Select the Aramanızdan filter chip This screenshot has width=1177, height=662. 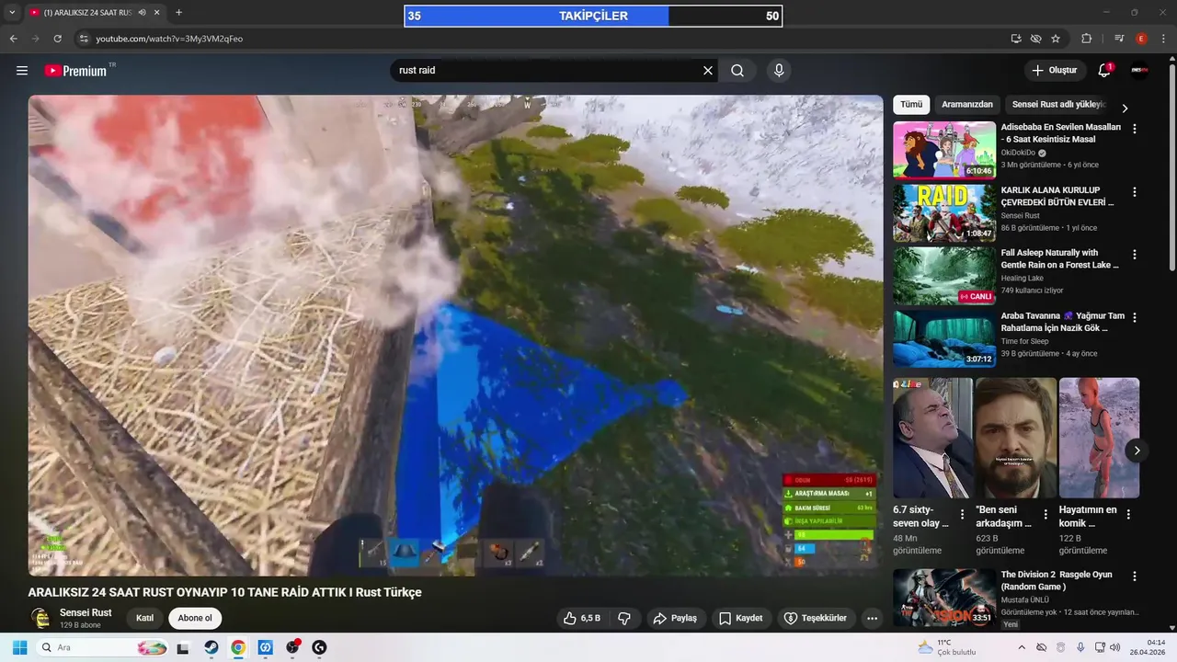coord(967,105)
